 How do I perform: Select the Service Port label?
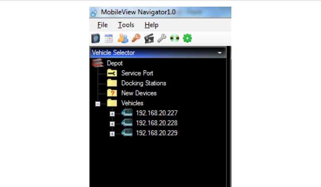click(137, 73)
